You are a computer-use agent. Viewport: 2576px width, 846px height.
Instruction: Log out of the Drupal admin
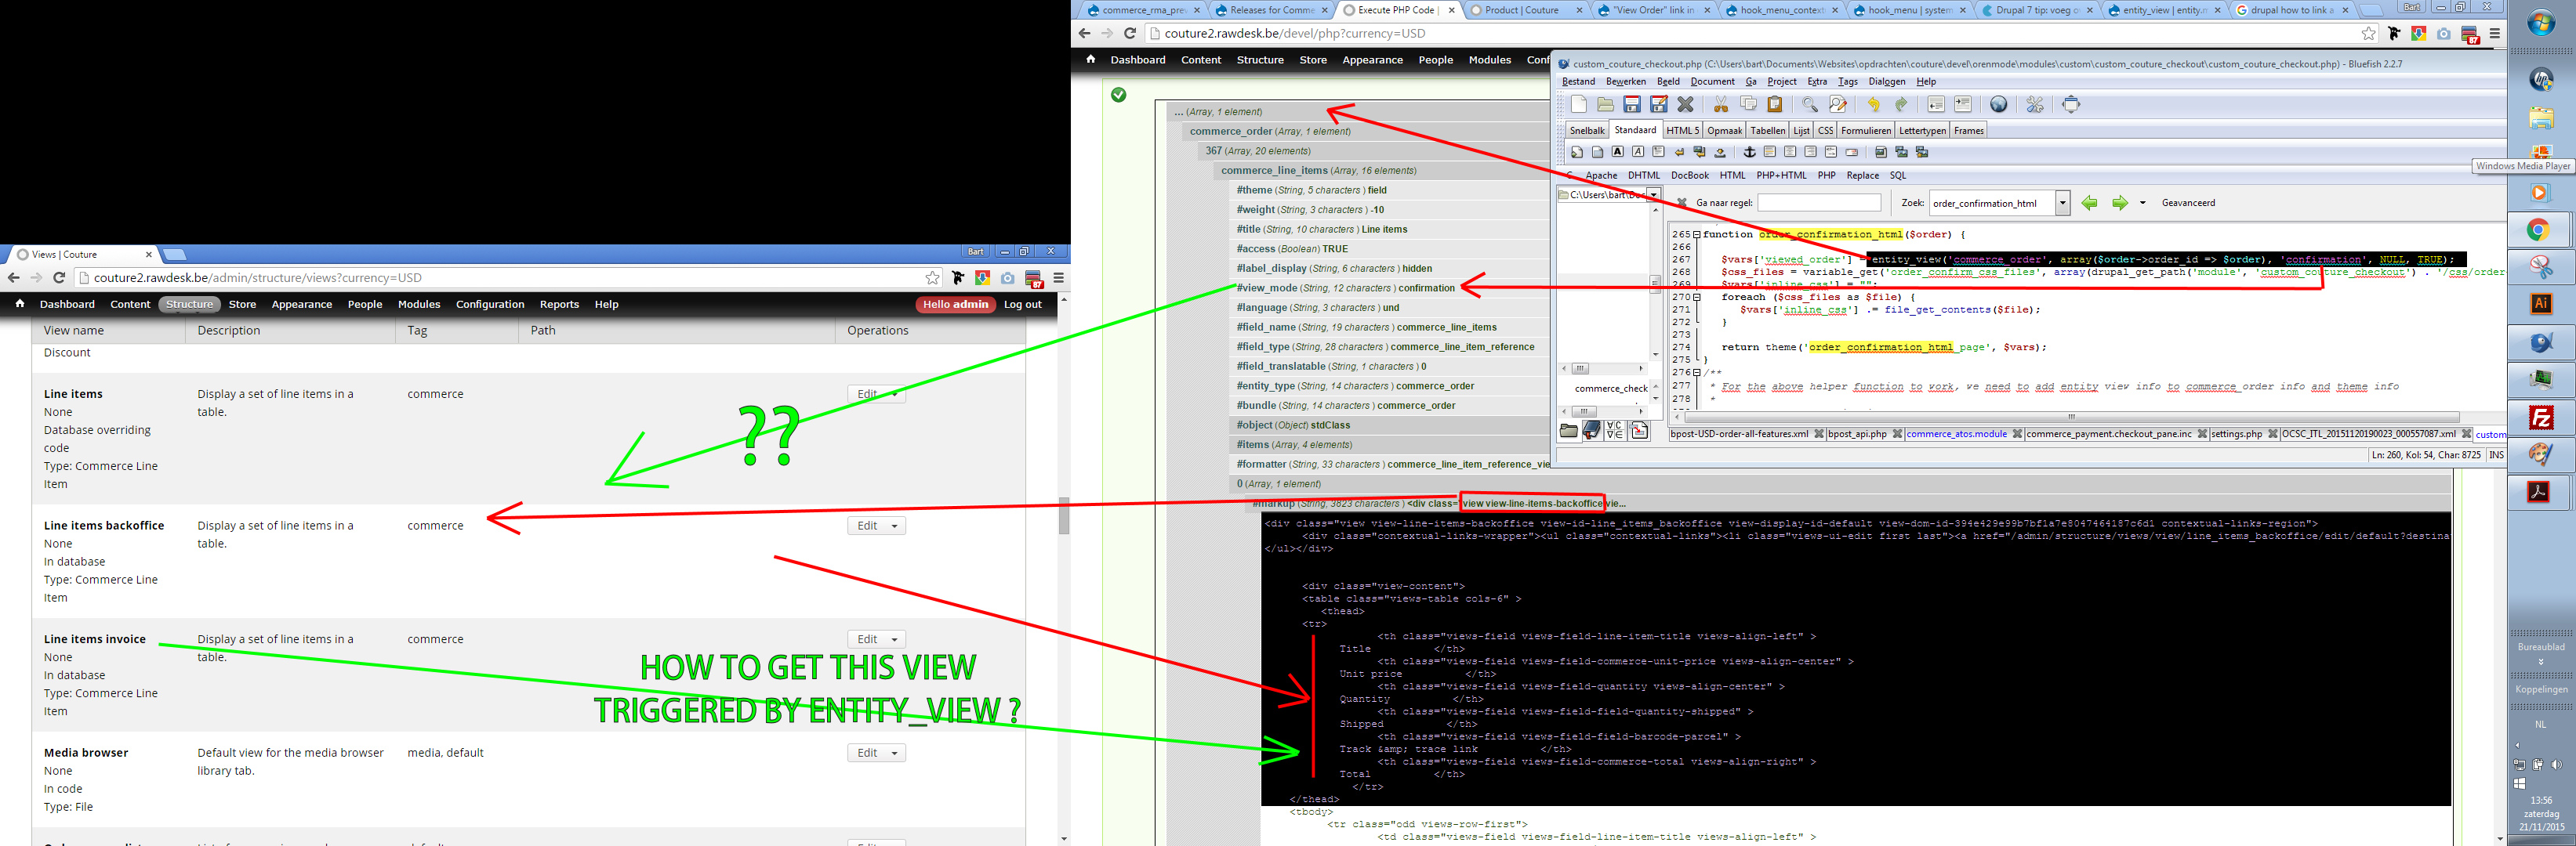1022,304
